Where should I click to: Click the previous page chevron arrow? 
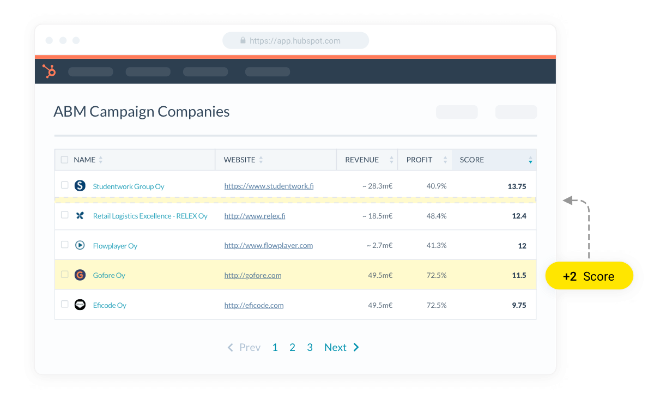(x=230, y=348)
